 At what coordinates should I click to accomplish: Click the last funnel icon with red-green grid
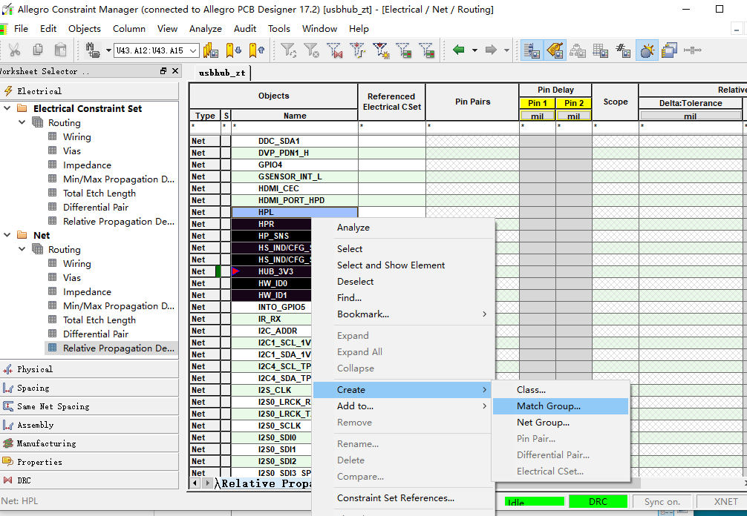point(426,50)
